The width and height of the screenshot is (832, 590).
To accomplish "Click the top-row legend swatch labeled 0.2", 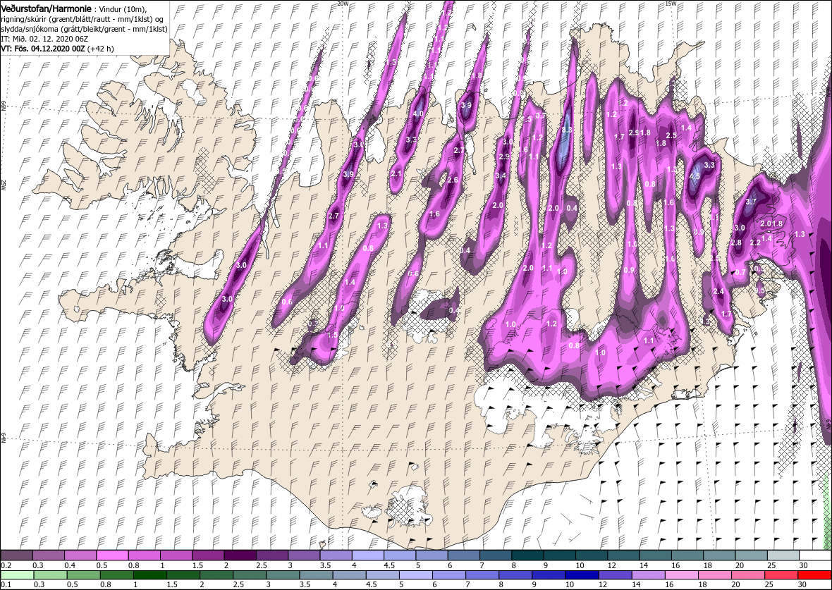I will (17, 555).
